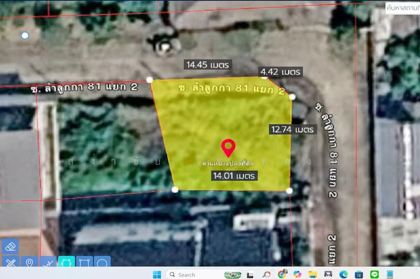Open Notepad icon in the taskbar
Viewport: 420px width, 279px height.
tap(390, 274)
